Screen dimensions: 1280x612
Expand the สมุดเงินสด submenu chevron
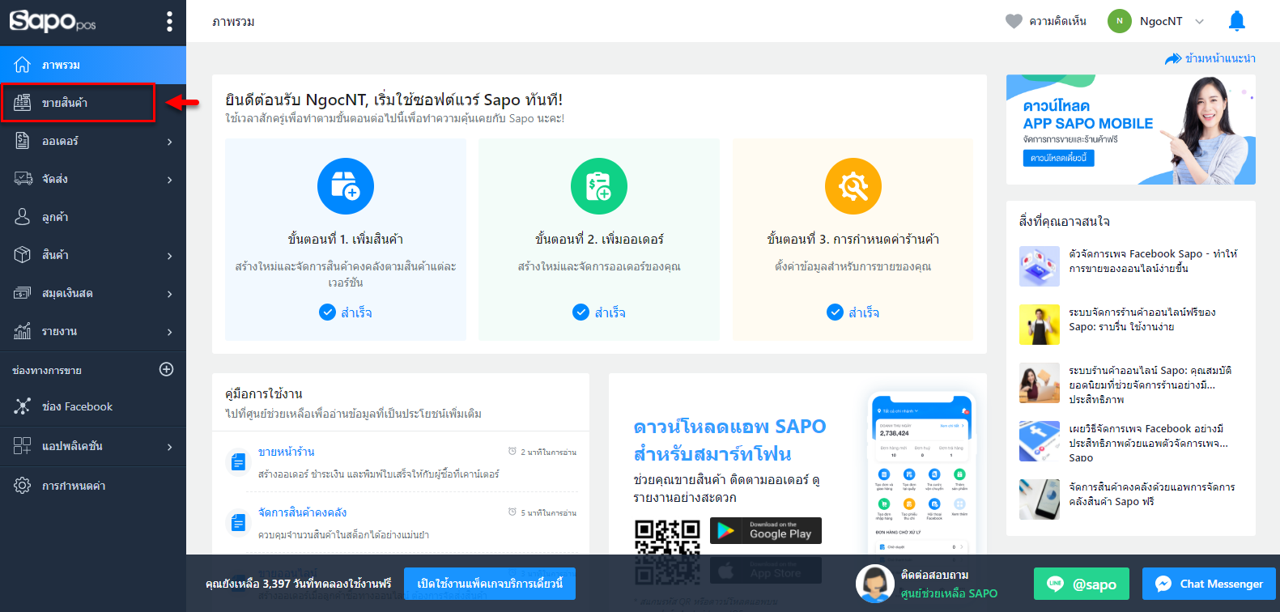tap(170, 294)
